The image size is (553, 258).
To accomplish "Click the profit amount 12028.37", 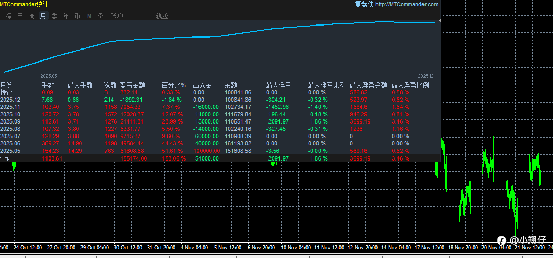I will click(132, 114).
